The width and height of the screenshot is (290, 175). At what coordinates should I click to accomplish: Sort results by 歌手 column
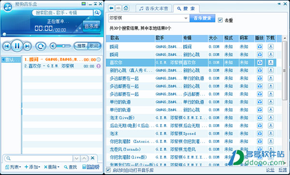169,38
